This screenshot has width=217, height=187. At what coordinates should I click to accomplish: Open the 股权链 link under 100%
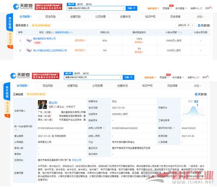pyautogui.click(x=139, y=42)
